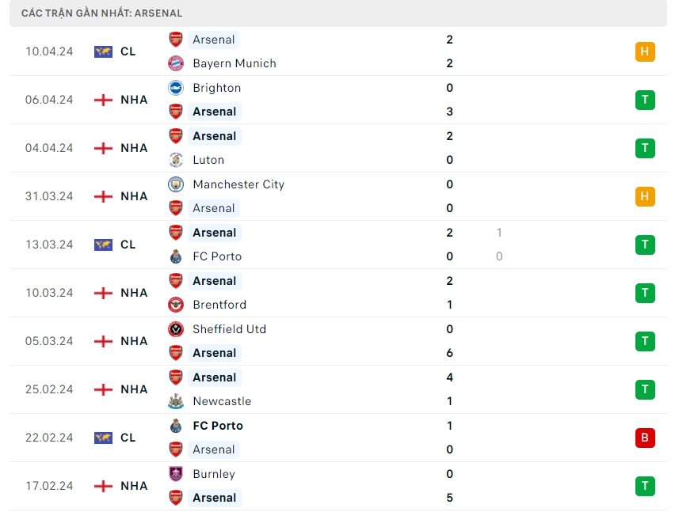Click green T badge for Burnley match
The height and width of the screenshot is (512, 675).
point(645,486)
